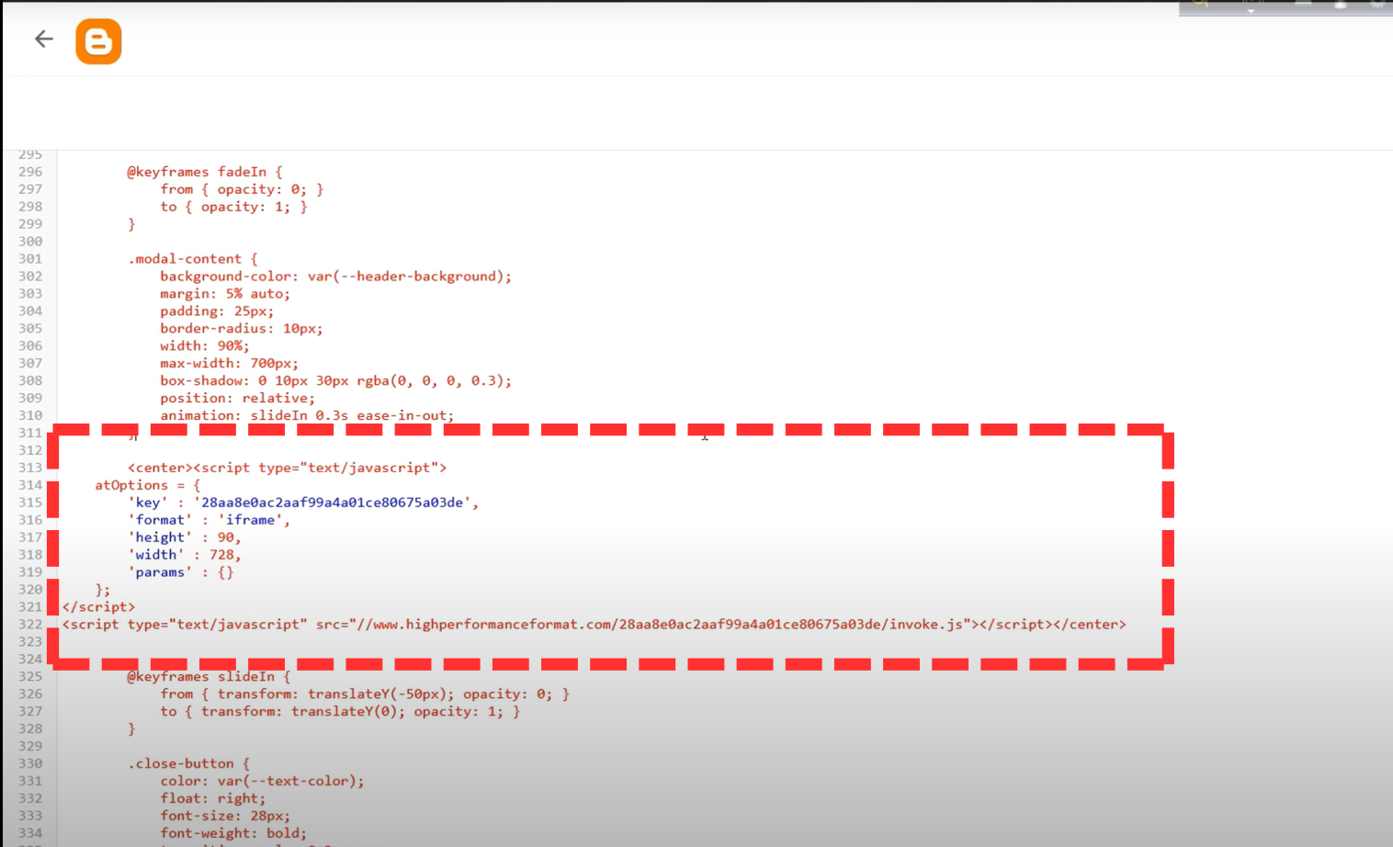Viewport: 1393px width, 847px height.
Task: Select line number 296 in the gutter
Action: [30, 172]
